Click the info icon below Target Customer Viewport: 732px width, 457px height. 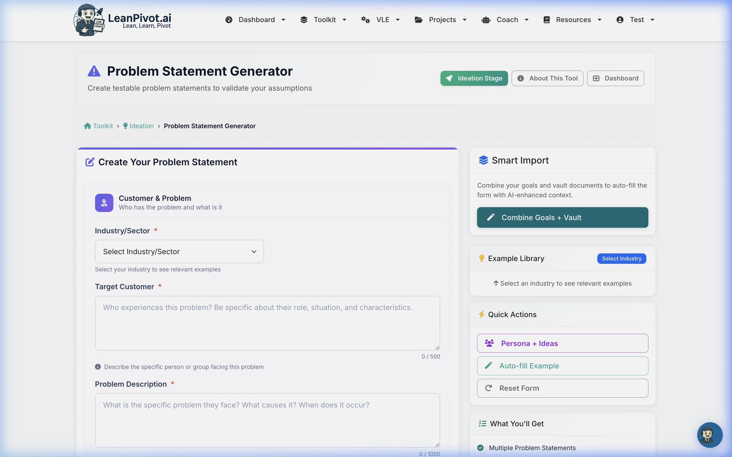click(98, 367)
